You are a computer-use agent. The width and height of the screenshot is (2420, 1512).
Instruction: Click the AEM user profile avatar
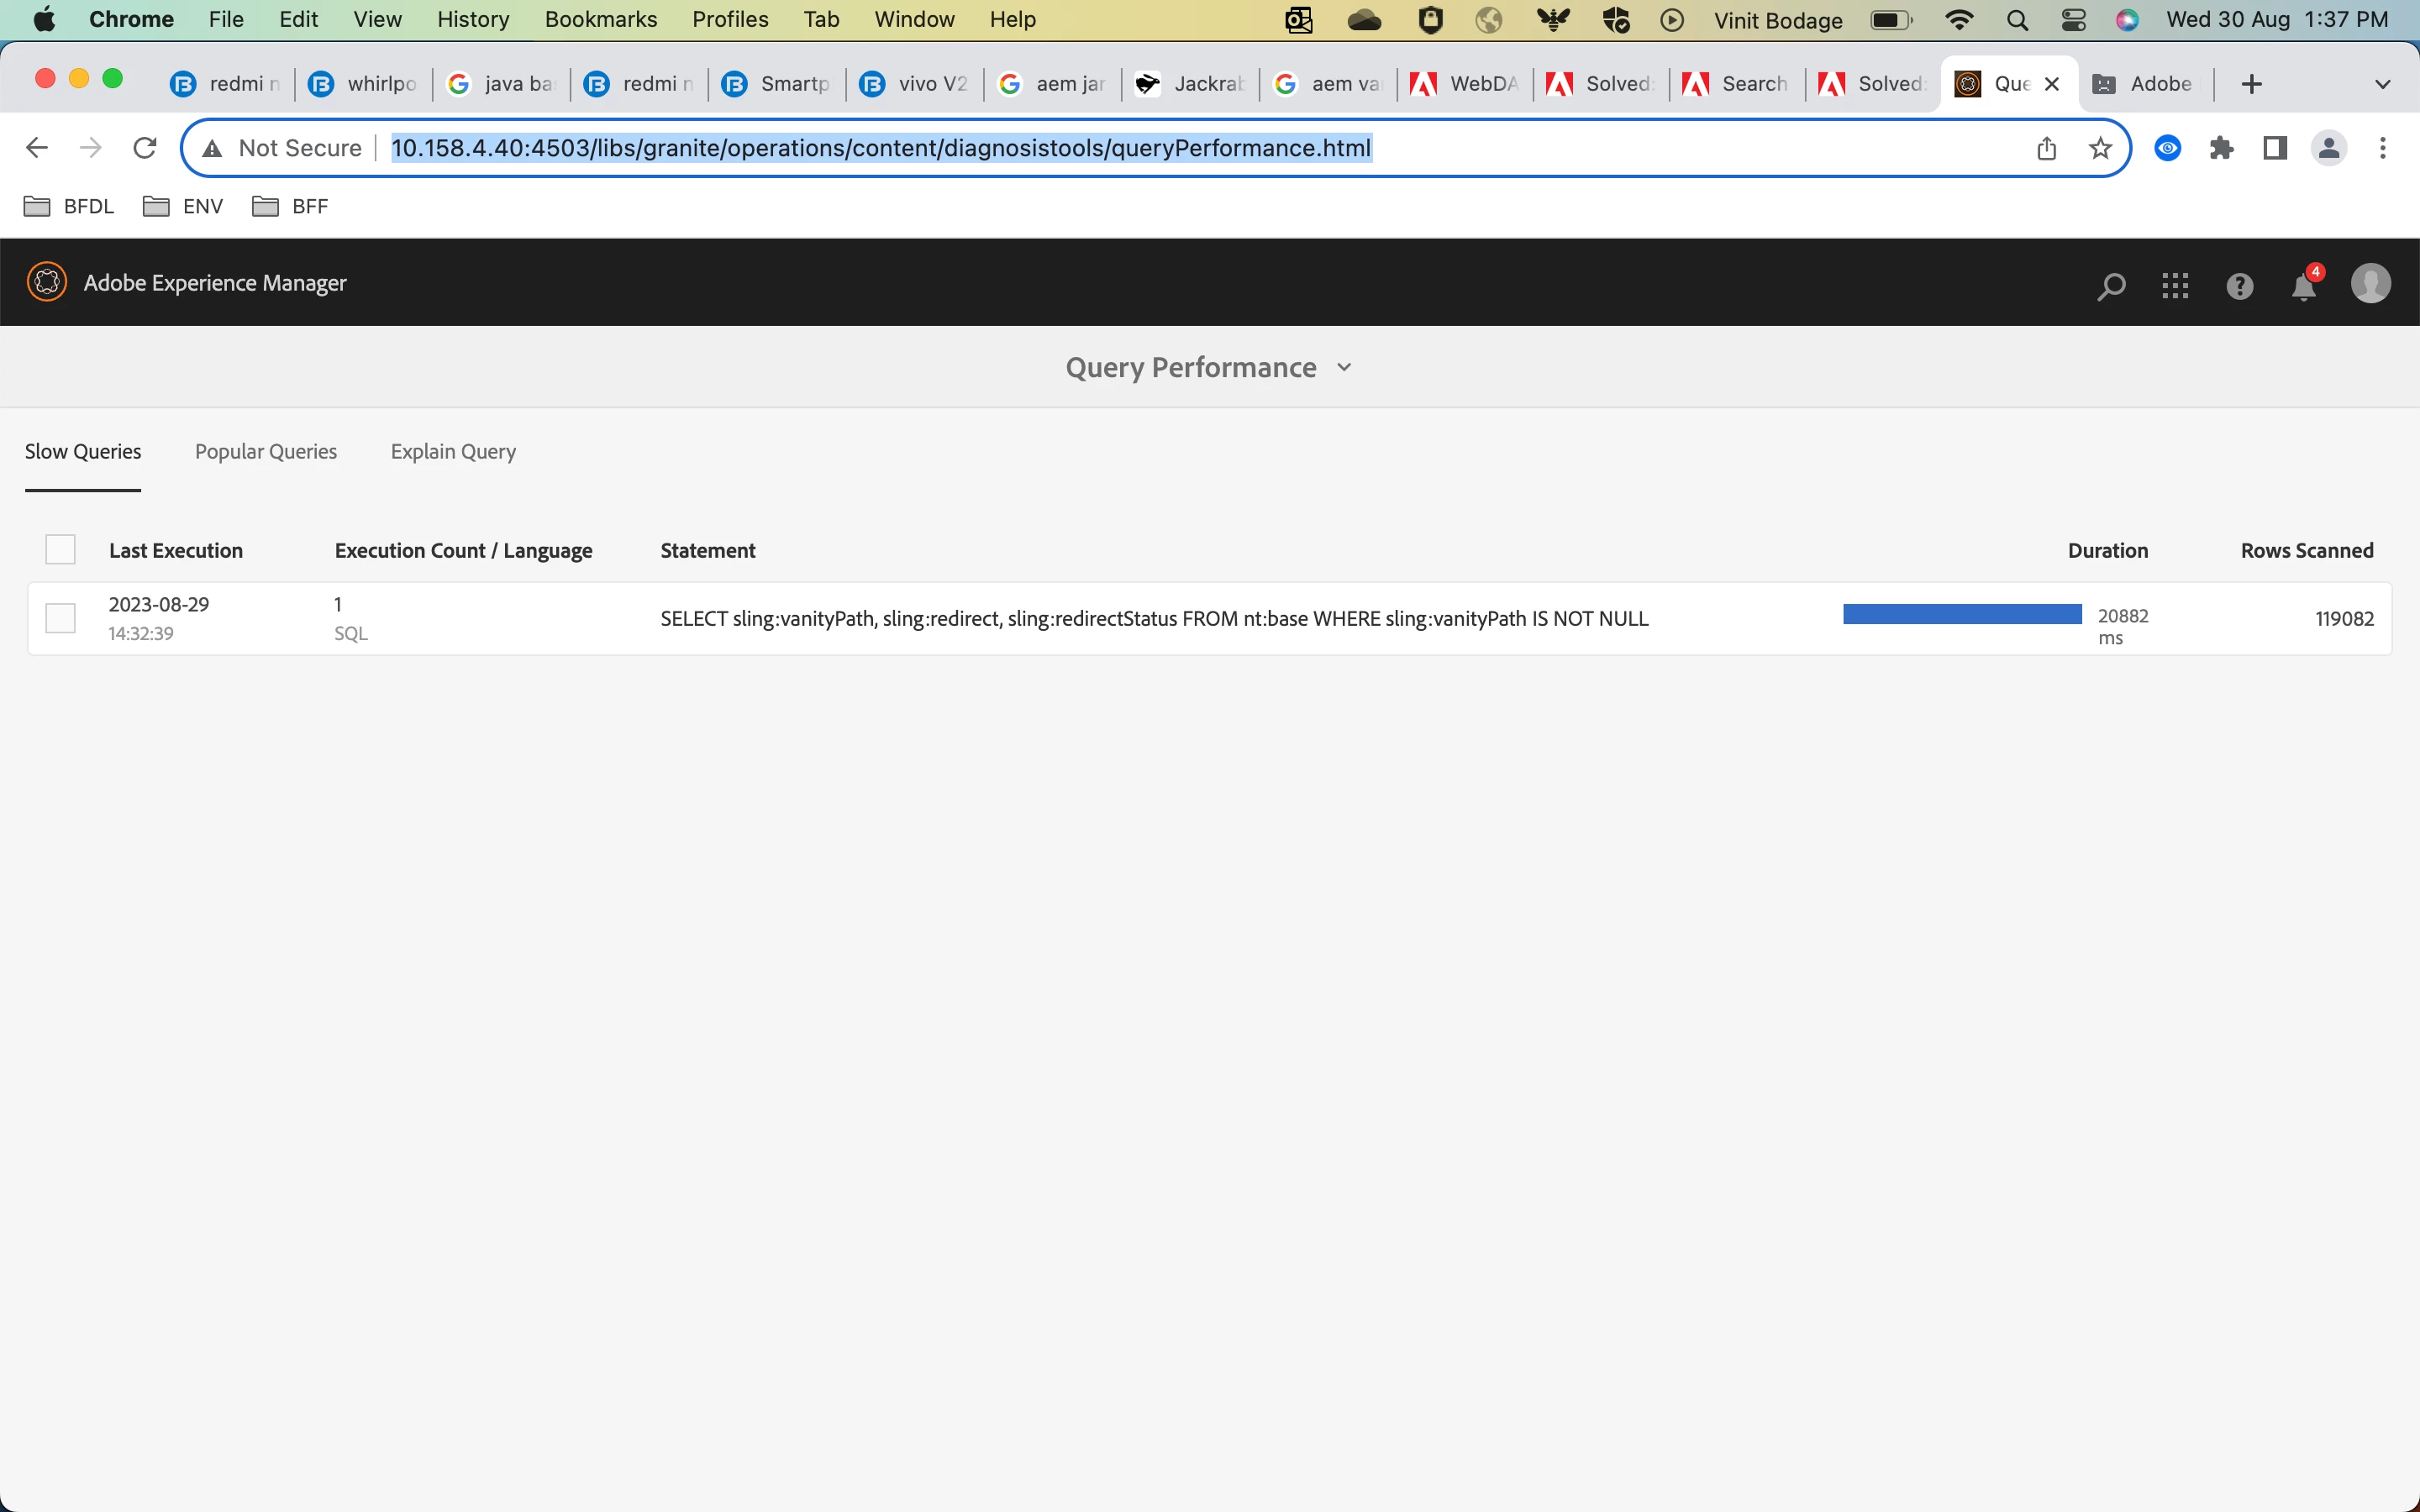2370,283
